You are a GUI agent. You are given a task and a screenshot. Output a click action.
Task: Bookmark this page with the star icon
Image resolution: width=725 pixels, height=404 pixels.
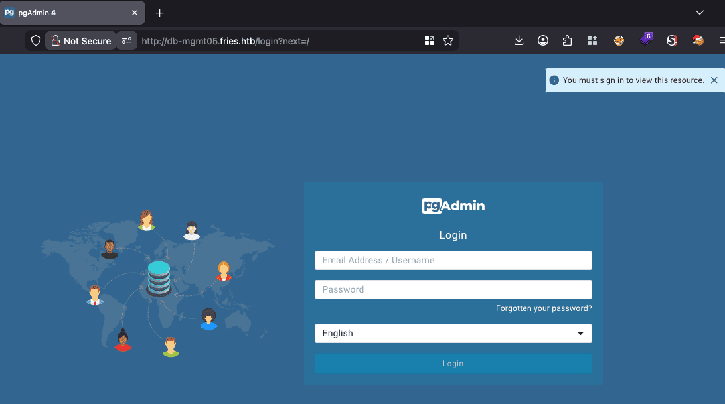click(448, 40)
